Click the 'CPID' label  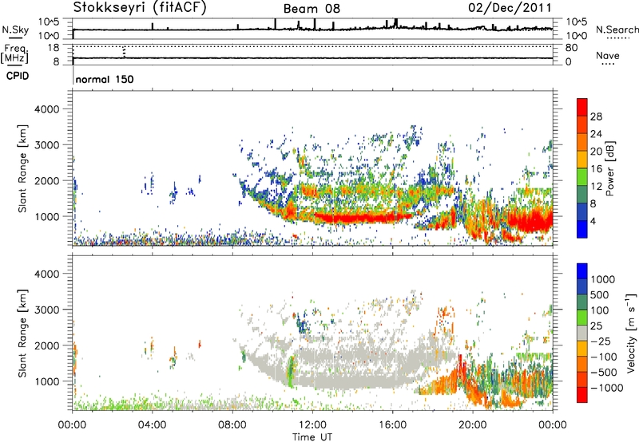tap(18, 76)
